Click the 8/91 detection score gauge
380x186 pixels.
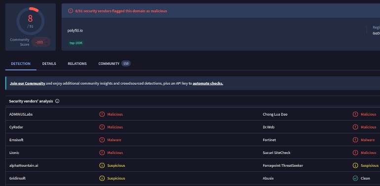pos(30,21)
